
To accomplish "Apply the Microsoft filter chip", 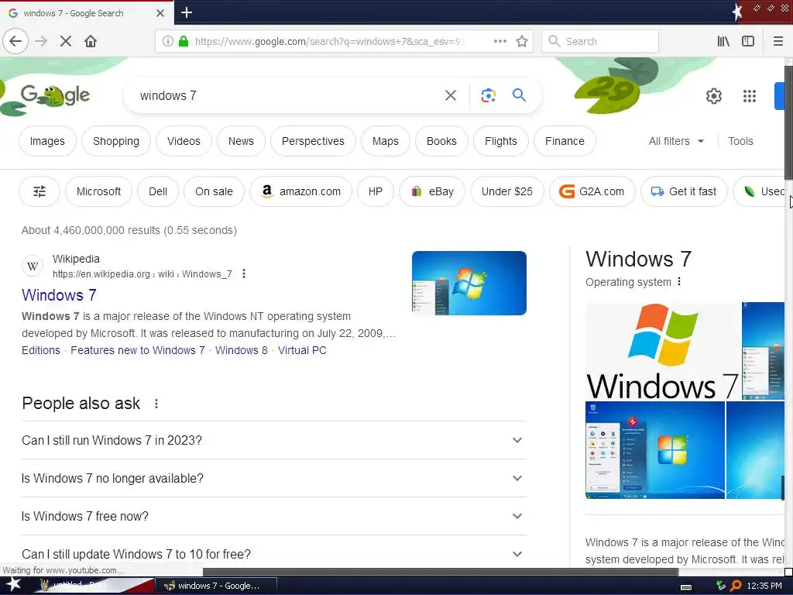I will (98, 191).
